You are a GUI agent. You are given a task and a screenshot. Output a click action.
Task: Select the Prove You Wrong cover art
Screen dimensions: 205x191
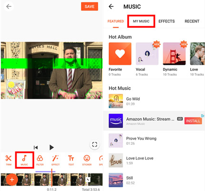116,140
